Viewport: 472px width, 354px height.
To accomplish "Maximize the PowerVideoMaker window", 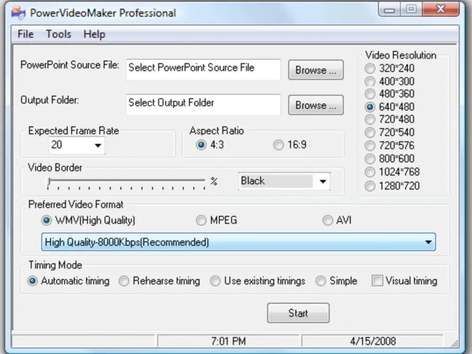I will pos(411,9).
